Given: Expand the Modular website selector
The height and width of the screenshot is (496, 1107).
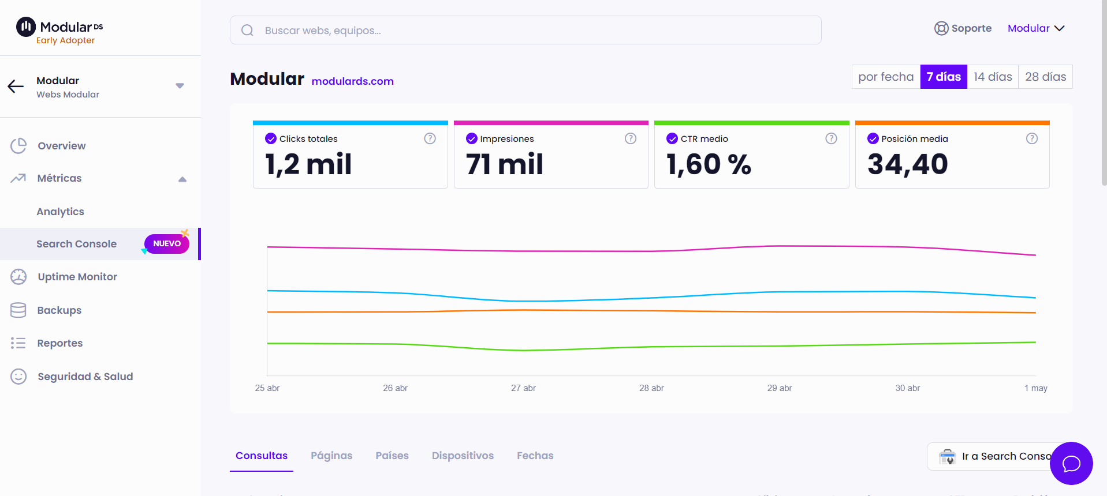Looking at the screenshot, I should pos(180,86).
